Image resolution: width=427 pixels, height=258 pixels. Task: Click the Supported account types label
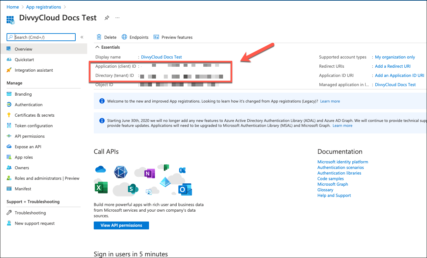click(x=343, y=57)
